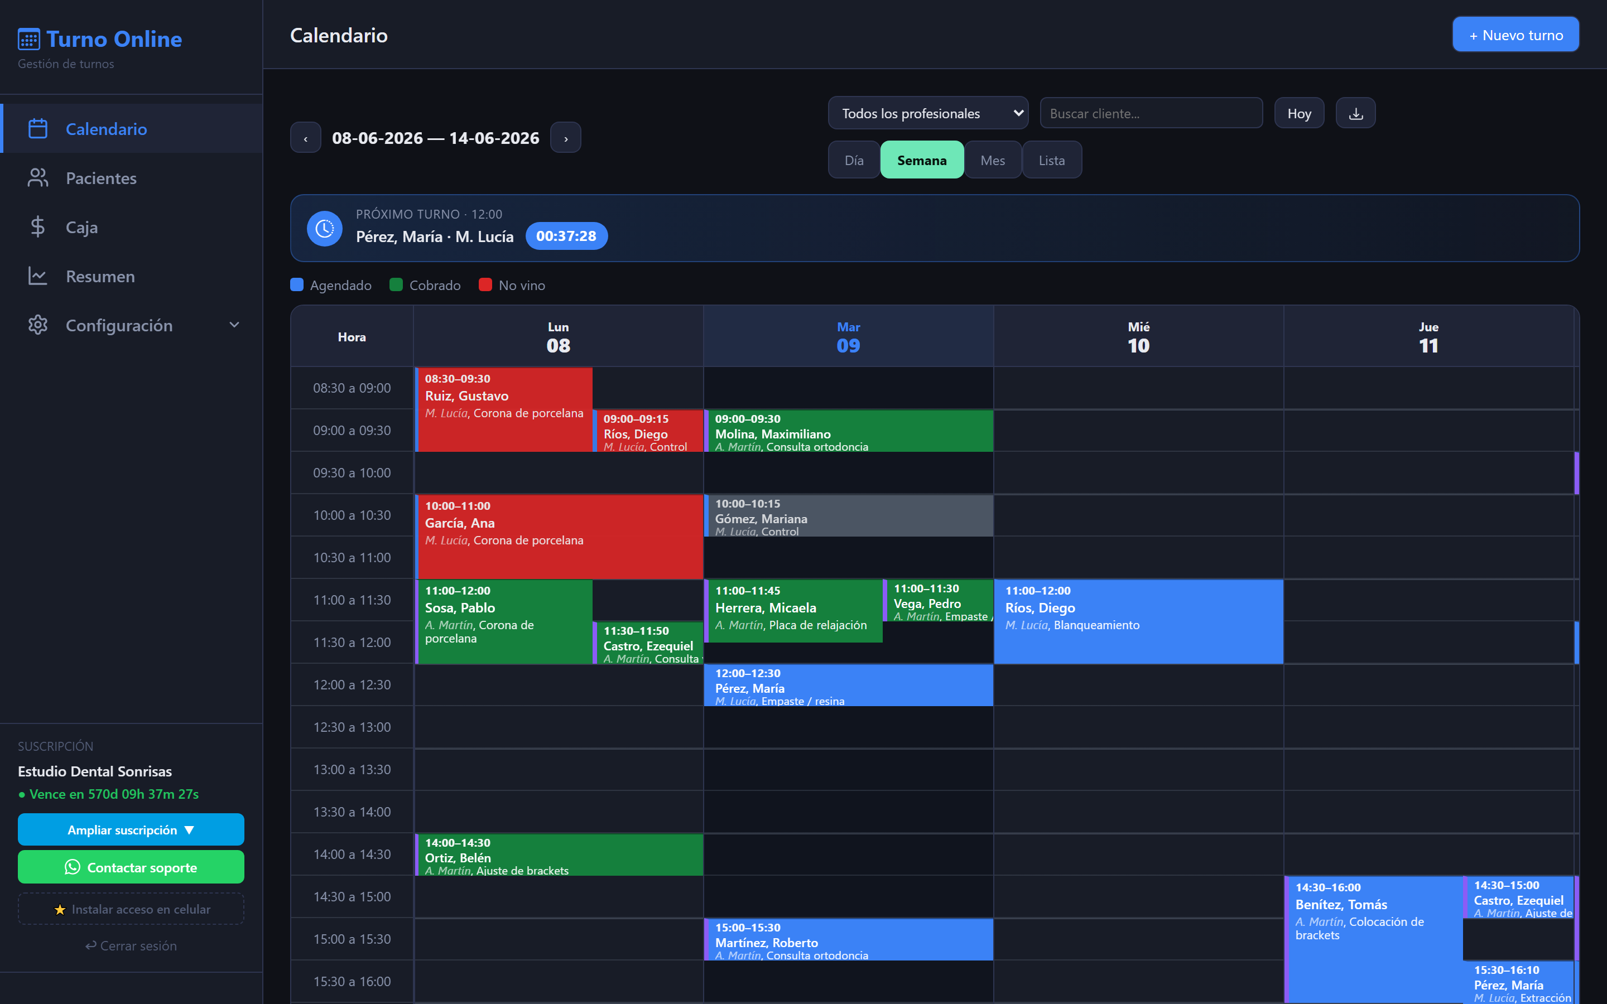Go to the previous week arrow
Image resolution: width=1607 pixels, height=1004 pixels.
(x=305, y=138)
